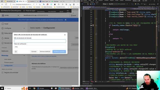
Task: Open the Any CPU platform dropdown
Action: (113, 4)
